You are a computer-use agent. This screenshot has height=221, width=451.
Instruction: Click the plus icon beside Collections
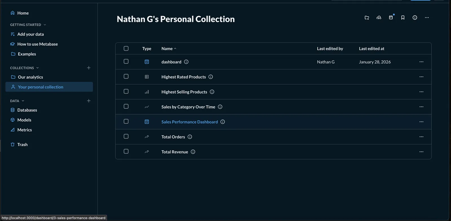coord(89,68)
